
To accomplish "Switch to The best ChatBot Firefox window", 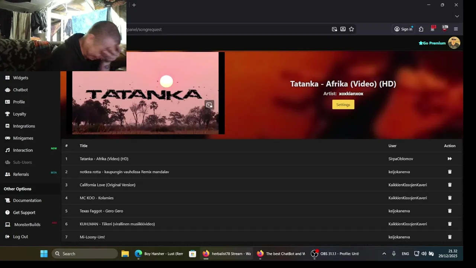I will tap(281, 253).
